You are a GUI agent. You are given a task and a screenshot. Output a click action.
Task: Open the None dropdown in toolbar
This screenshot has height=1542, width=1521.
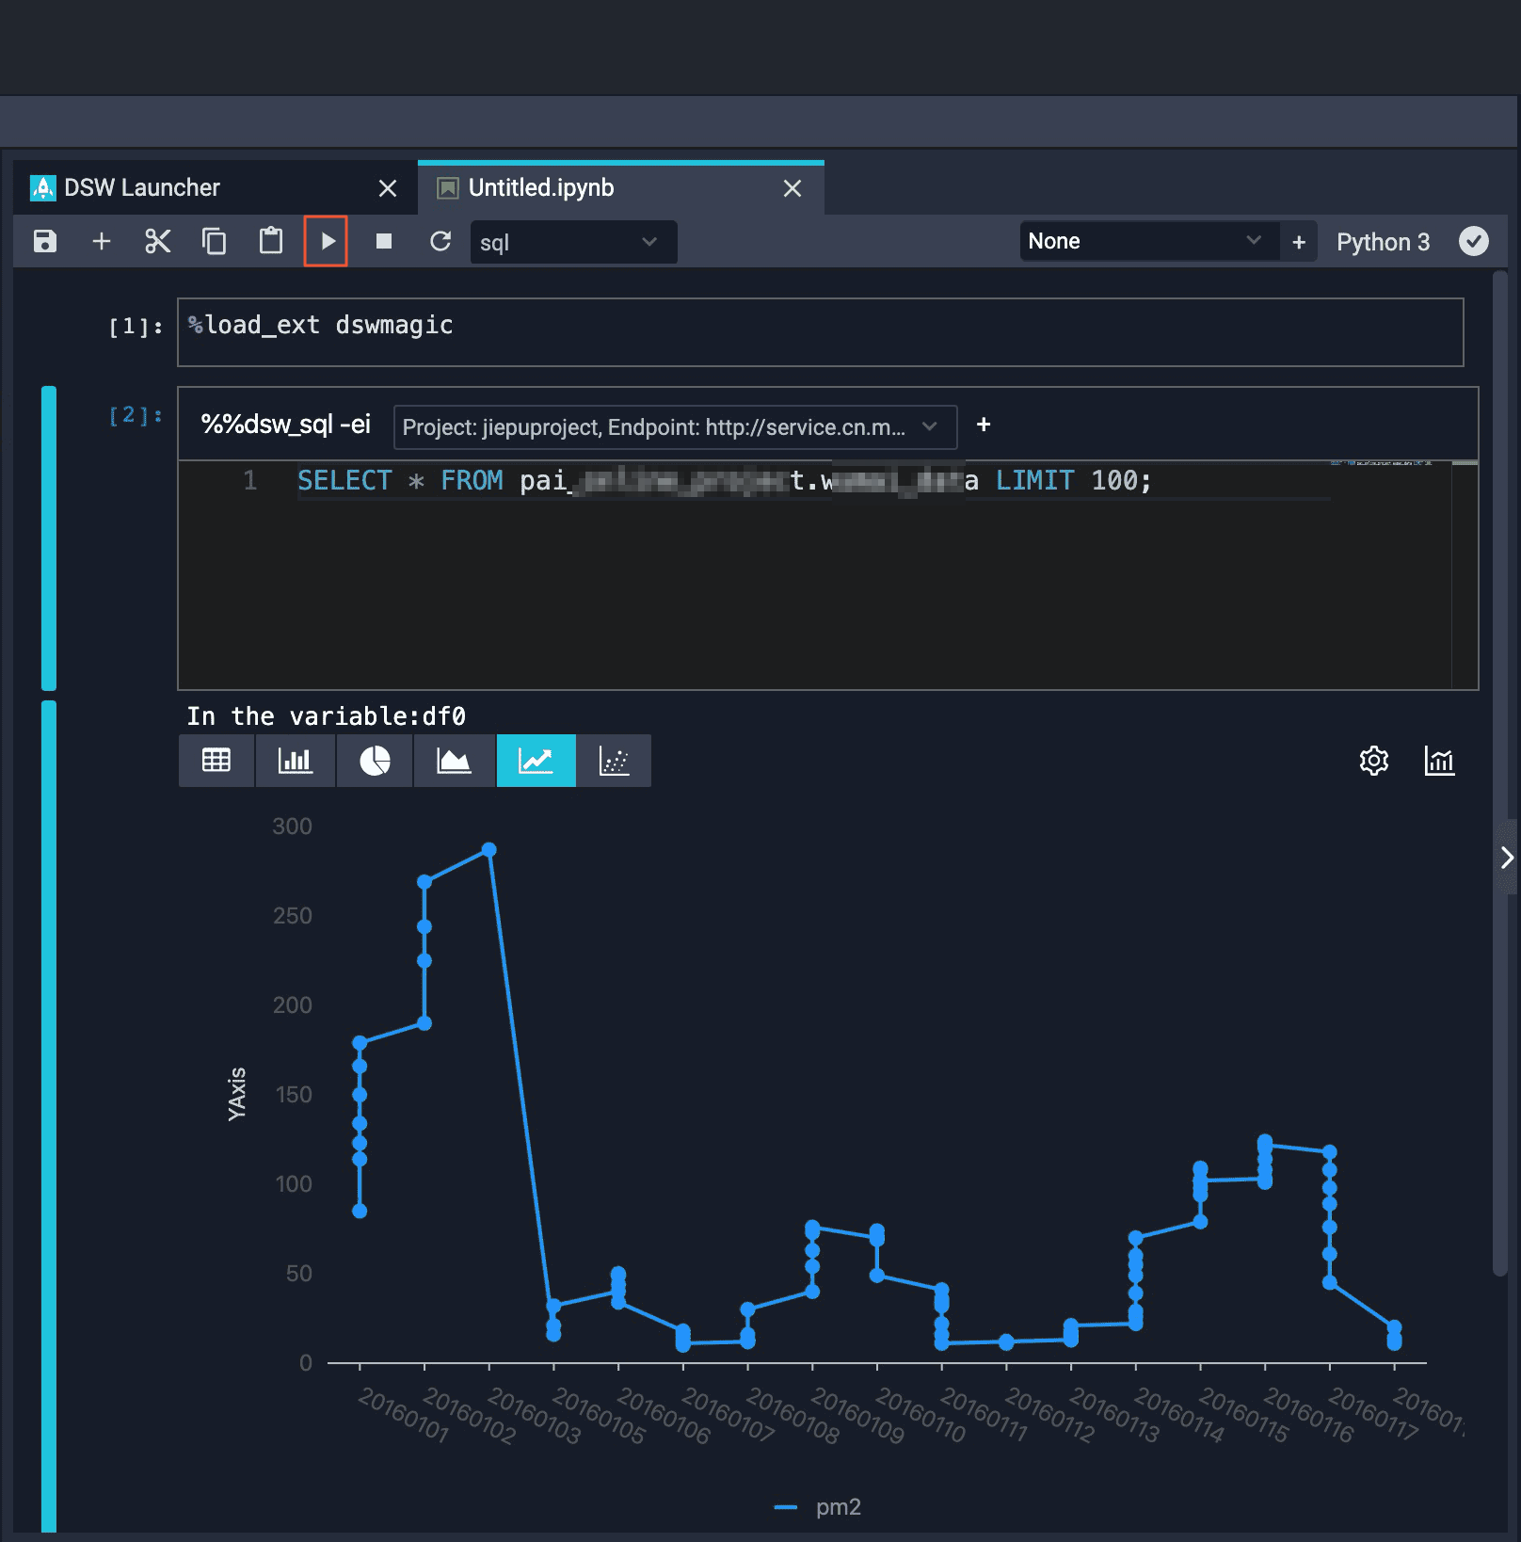[x=1149, y=241]
